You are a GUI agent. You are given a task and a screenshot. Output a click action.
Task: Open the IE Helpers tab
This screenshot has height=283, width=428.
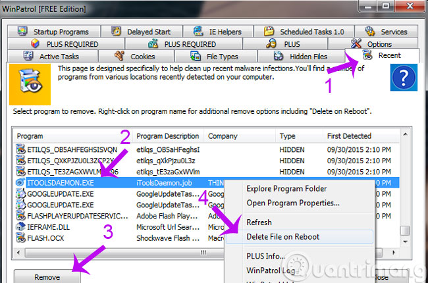tap(219, 32)
